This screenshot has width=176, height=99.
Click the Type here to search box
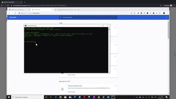[28, 97]
